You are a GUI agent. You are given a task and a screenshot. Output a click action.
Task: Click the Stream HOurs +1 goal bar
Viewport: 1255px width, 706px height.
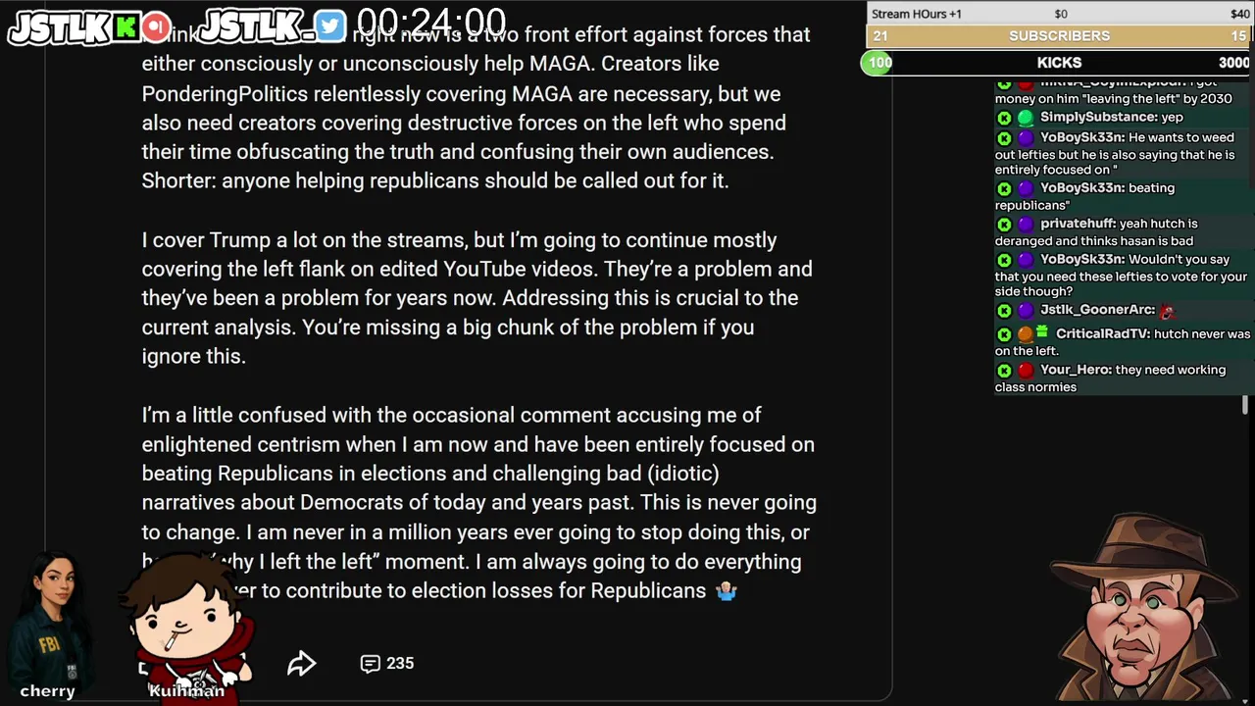pyautogui.click(x=1059, y=14)
